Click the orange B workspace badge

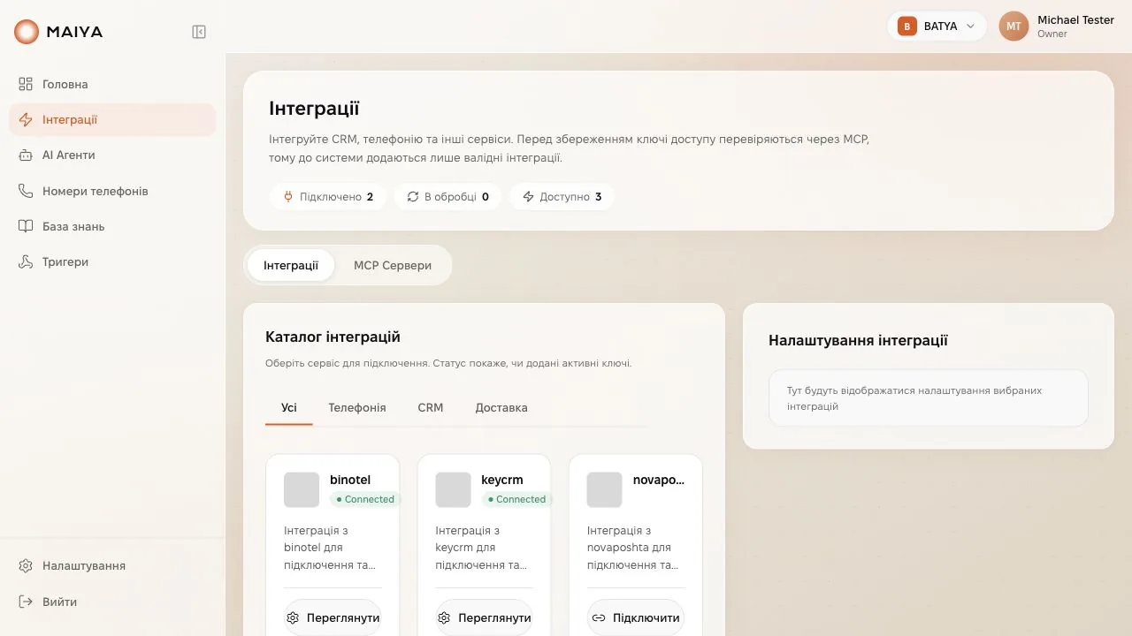[x=906, y=26]
